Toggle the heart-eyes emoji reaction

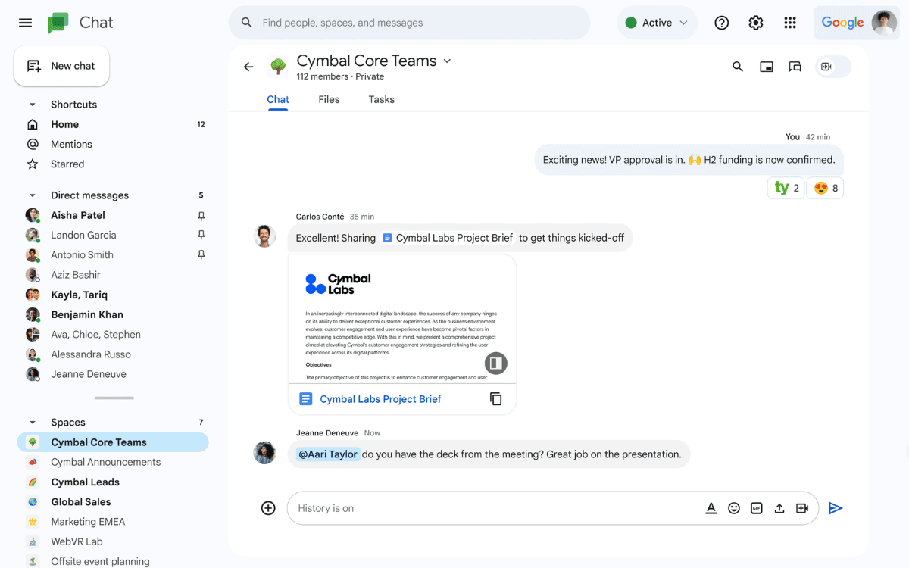click(825, 187)
